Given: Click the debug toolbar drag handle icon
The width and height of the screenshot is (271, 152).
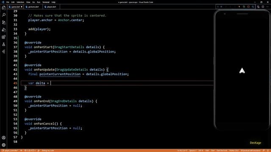Looking at the screenshot, I should [x=218, y=7].
